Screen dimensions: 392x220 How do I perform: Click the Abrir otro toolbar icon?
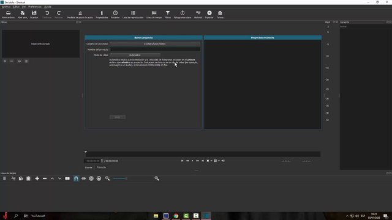(x=23, y=15)
